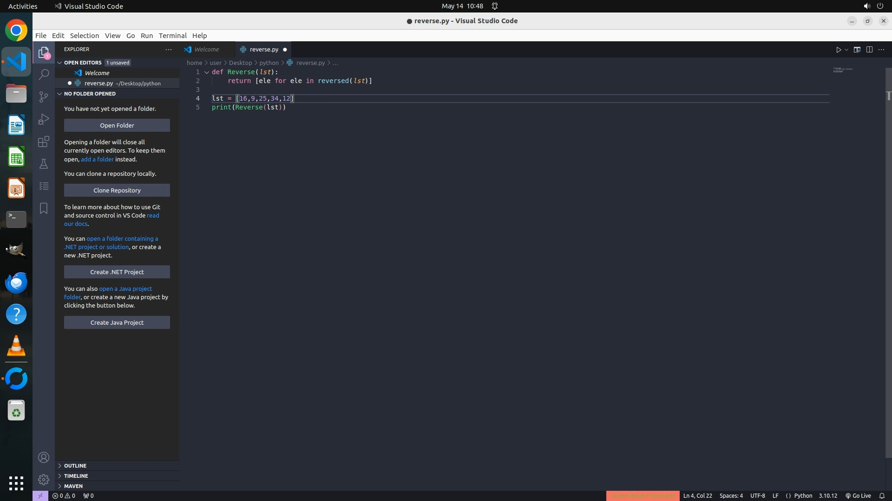Open the Testing flask view
Viewport: 892px width, 501px height.
(44, 164)
